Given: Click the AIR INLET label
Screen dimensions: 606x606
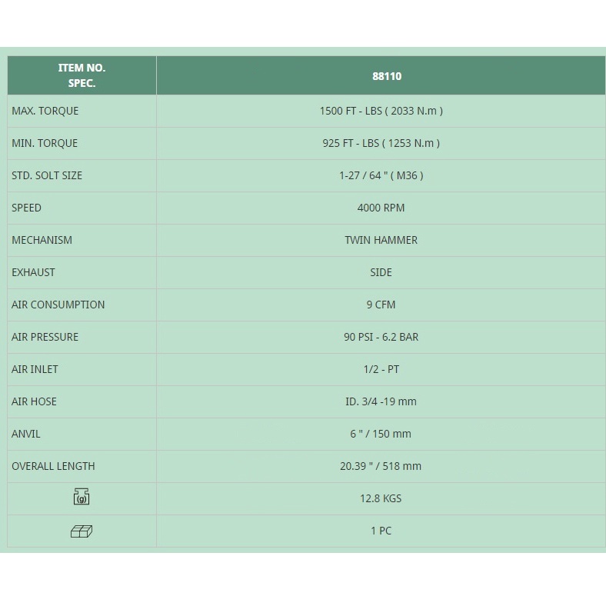Looking at the screenshot, I should click(x=35, y=369).
